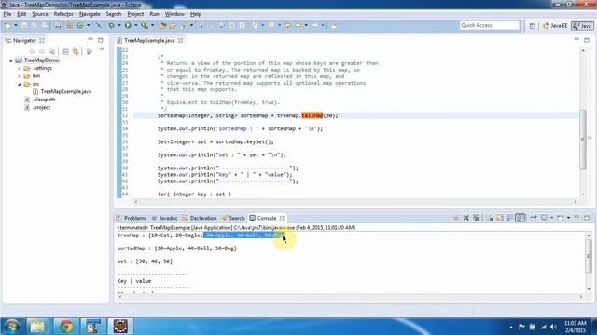597x335 pixels.
Task: Open the New file dropdown arrow
Action: click(16, 25)
